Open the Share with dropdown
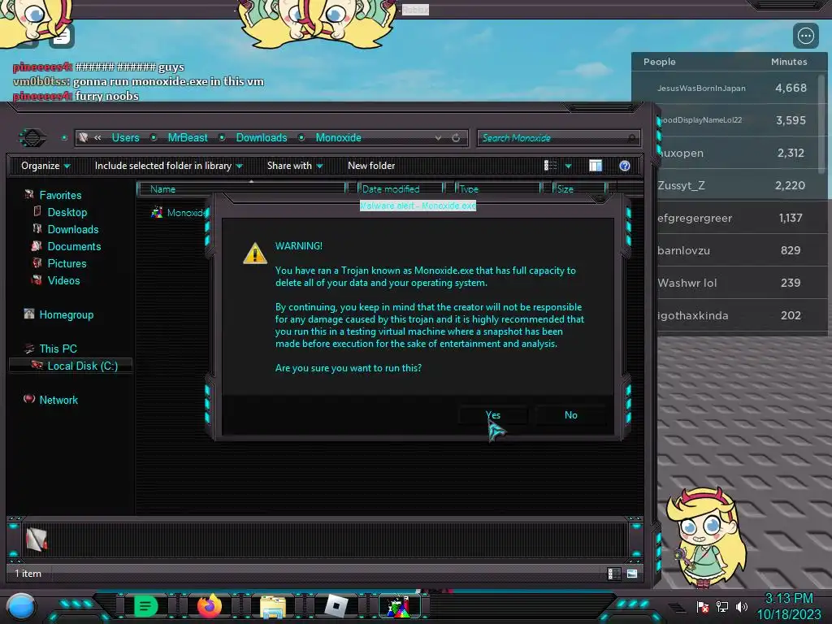This screenshot has height=624, width=832. point(295,166)
